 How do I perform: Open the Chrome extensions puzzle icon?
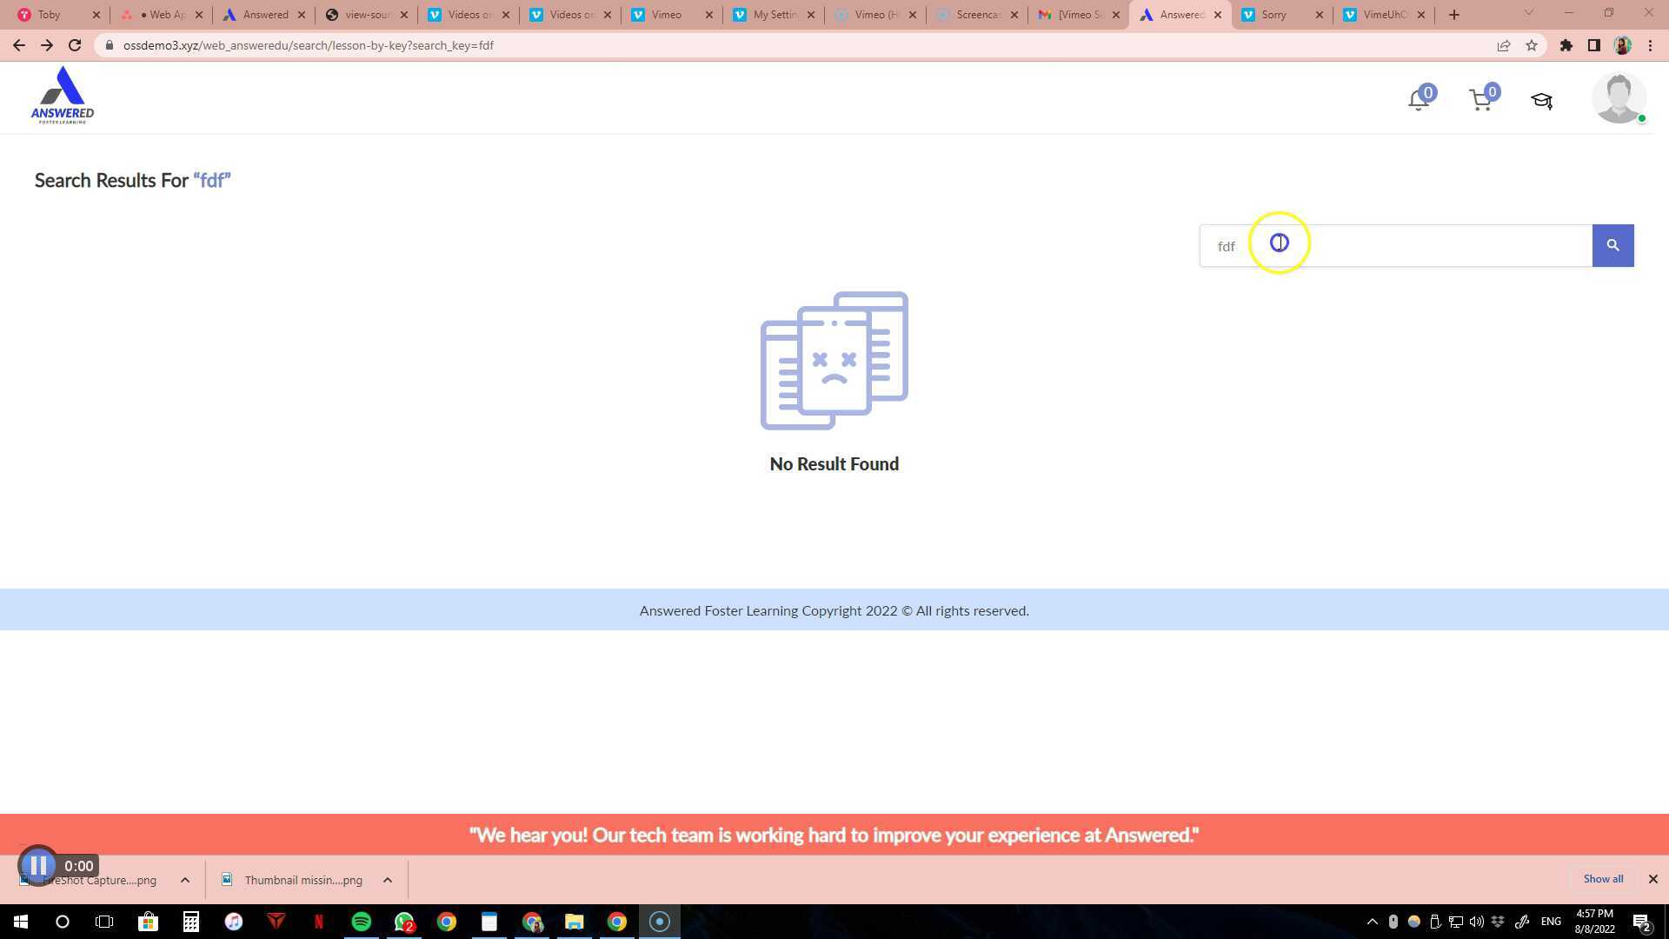(x=1566, y=45)
